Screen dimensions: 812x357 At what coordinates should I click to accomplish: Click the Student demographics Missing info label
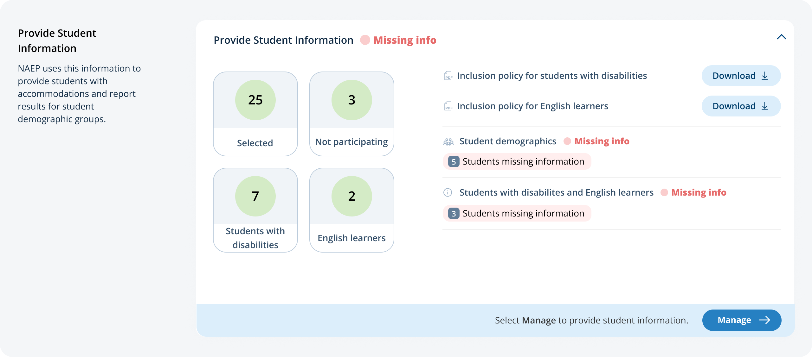(601, 141)
